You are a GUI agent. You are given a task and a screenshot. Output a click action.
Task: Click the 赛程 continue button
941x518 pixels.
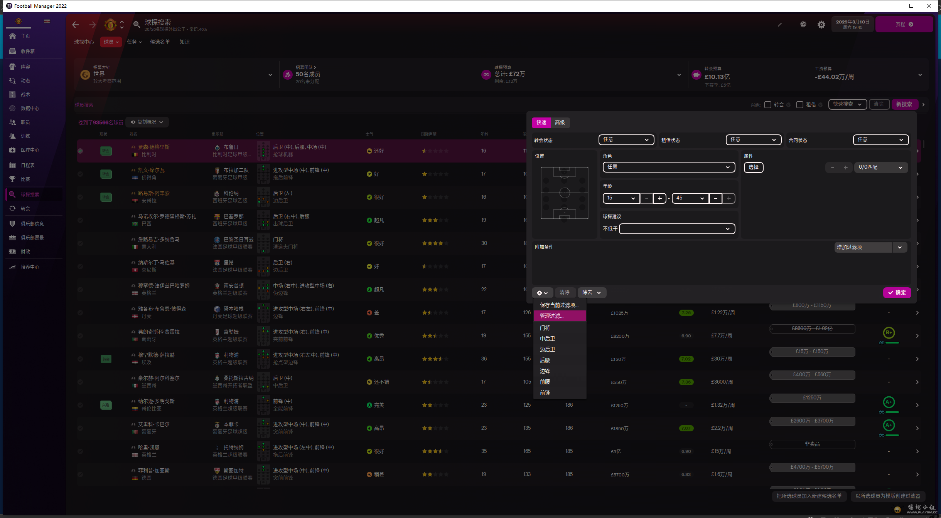pyautogui.click(x=904, y=24)
